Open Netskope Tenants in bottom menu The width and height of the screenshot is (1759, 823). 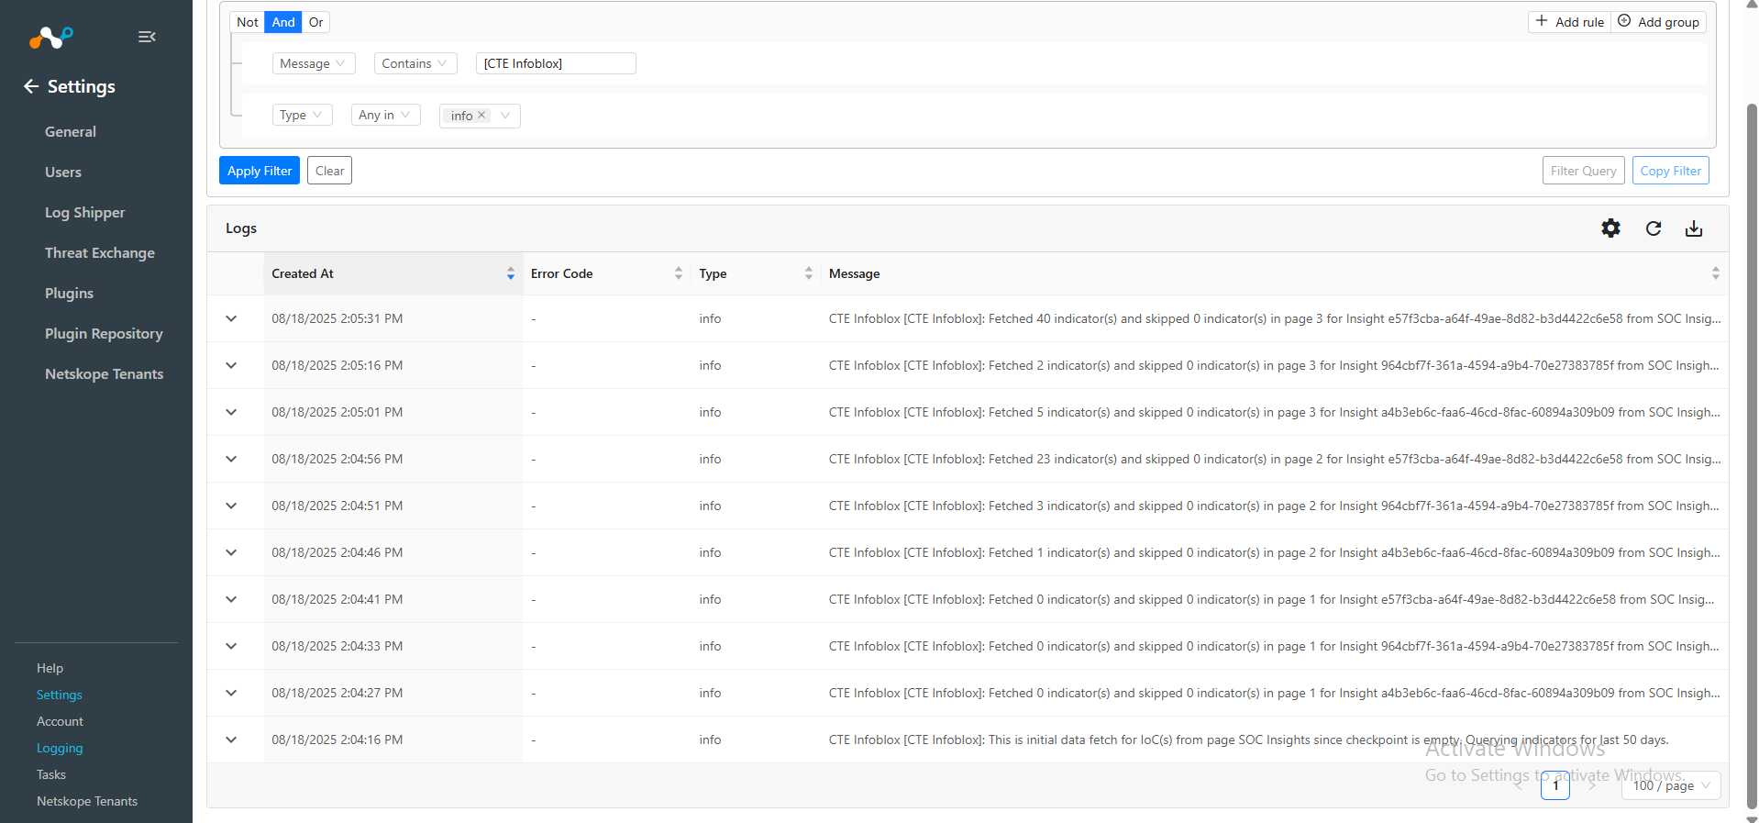click(x=87, y=801)
